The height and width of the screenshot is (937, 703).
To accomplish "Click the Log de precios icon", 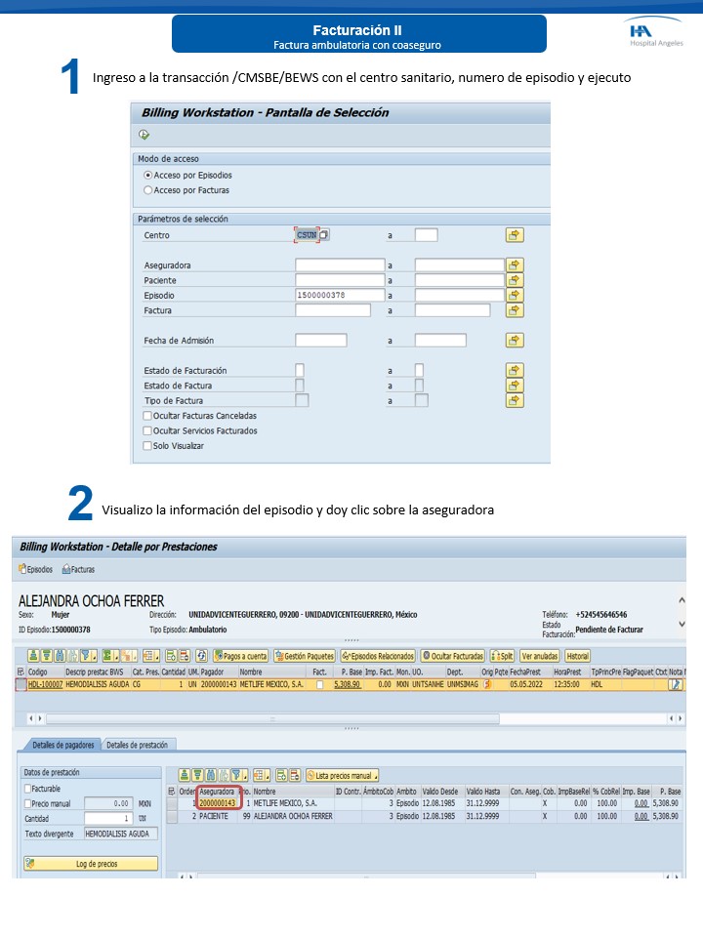I will [30, 864].
